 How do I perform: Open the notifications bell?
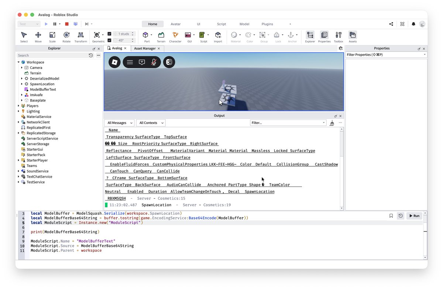tap(413, 24)
